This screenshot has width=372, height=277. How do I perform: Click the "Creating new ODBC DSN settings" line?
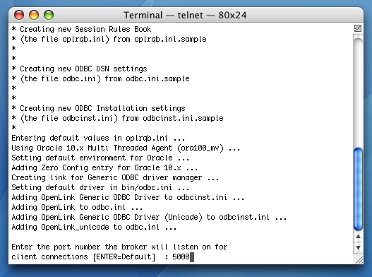coord(80,69)
